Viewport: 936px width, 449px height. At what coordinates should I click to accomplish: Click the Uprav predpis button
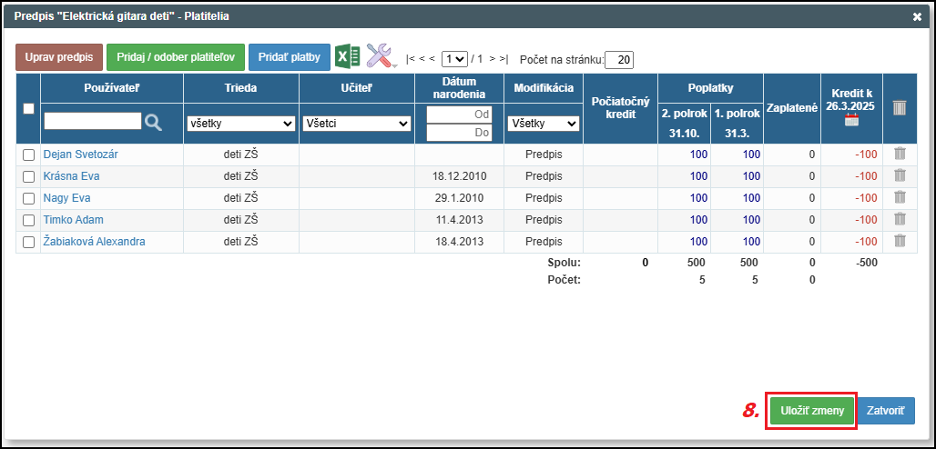point(59,57)
